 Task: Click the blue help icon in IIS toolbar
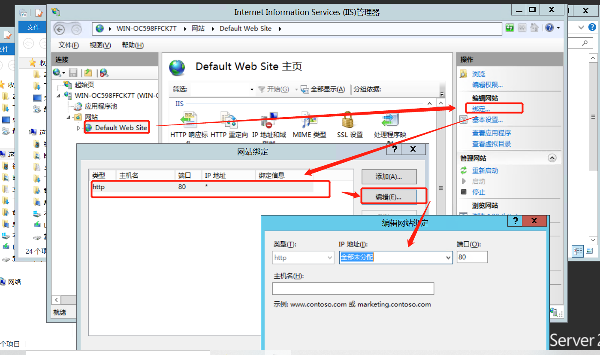pyautogui.click(x=549, y=28)
